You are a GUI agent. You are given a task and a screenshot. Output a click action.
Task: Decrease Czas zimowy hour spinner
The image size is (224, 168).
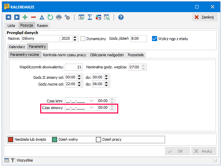112,109
